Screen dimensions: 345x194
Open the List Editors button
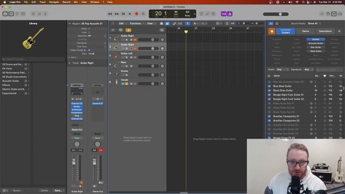tap(322, 14)
